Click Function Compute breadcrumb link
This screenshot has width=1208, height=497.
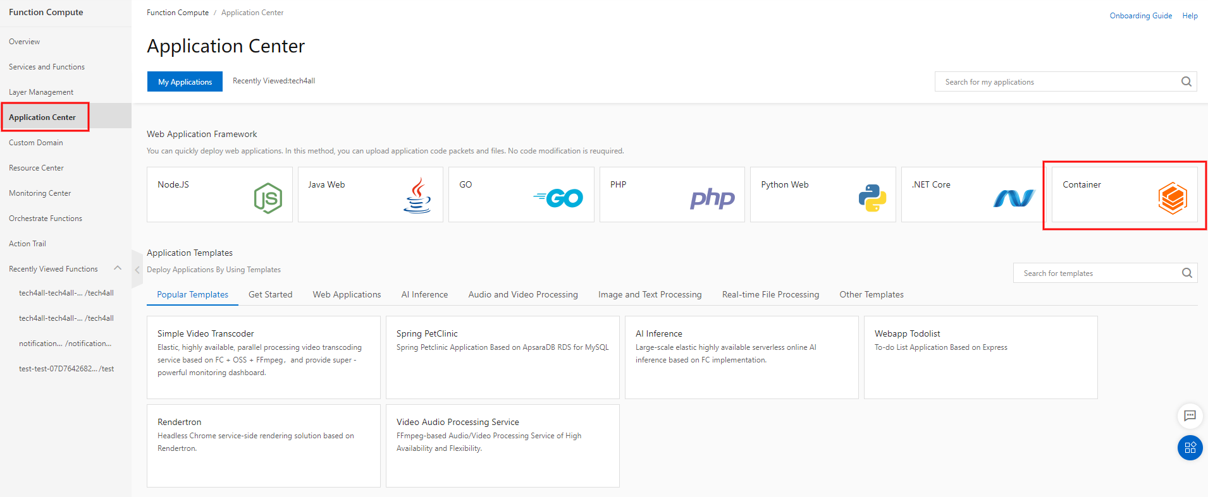coord(178,13)
